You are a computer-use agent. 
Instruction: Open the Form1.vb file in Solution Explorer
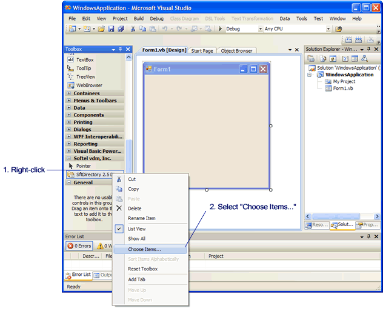click(x=342, y=89)
